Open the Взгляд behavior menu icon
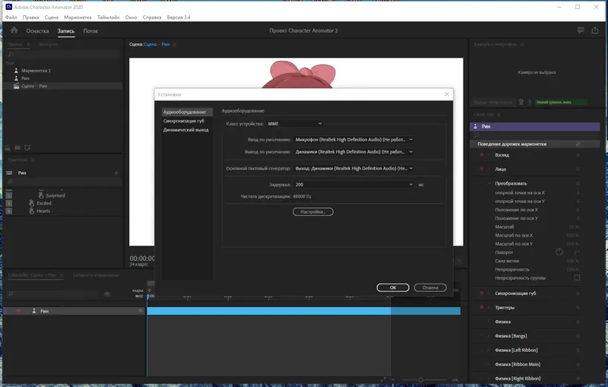 pyautogui.click(x=578, y=155)
